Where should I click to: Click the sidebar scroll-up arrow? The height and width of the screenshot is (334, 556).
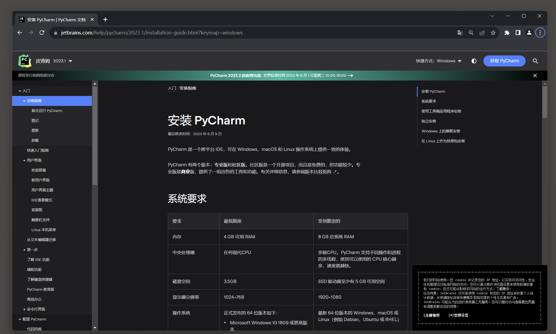(95, 84)
